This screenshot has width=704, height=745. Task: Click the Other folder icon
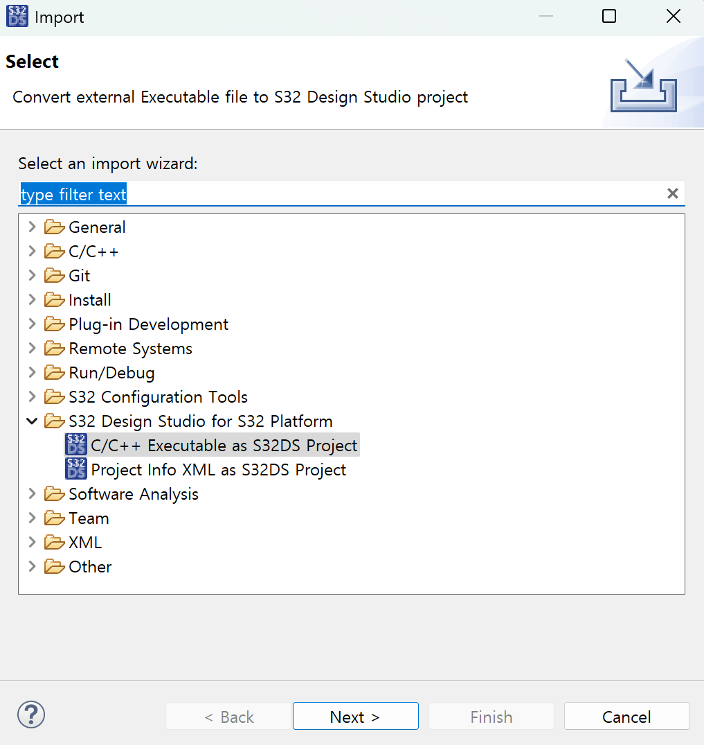click(55, 566)
